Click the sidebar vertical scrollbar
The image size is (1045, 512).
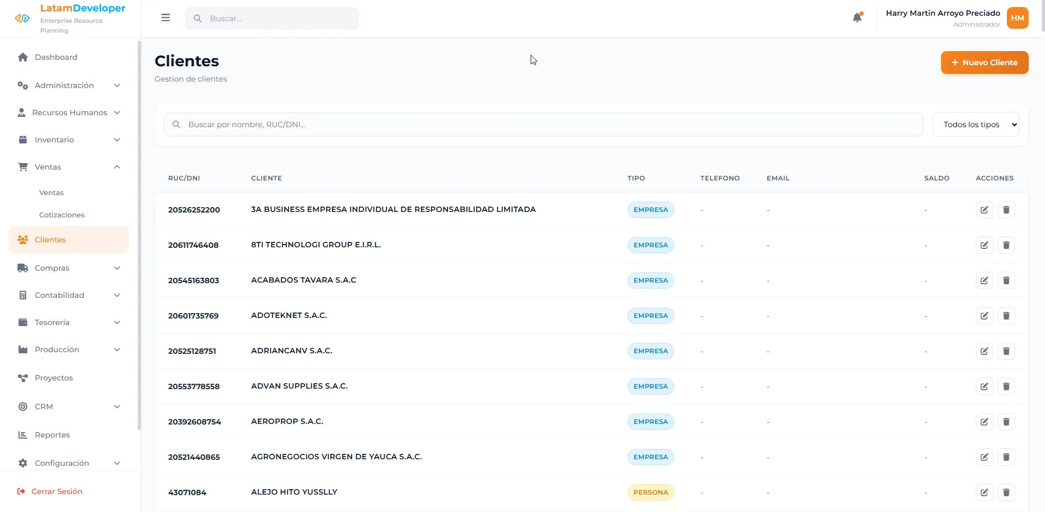139,235
